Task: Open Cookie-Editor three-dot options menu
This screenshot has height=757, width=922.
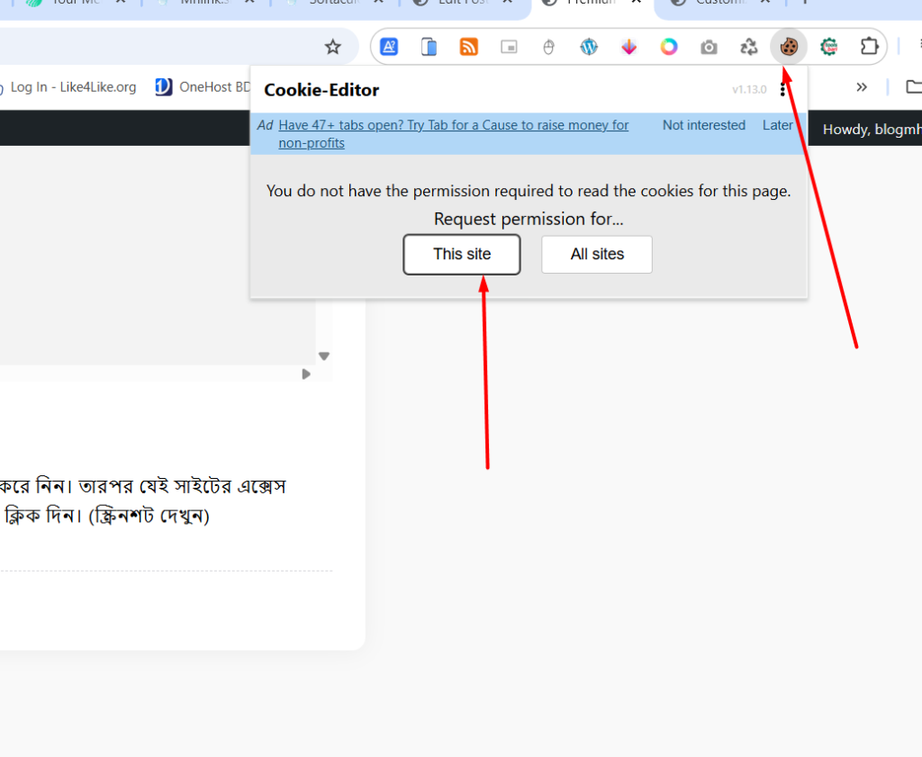Action: (x=783, y=90)
